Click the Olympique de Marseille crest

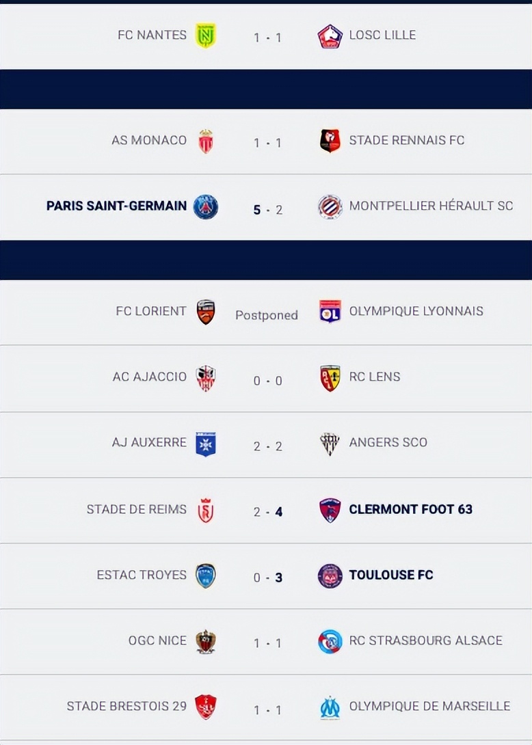click(330, 707)
